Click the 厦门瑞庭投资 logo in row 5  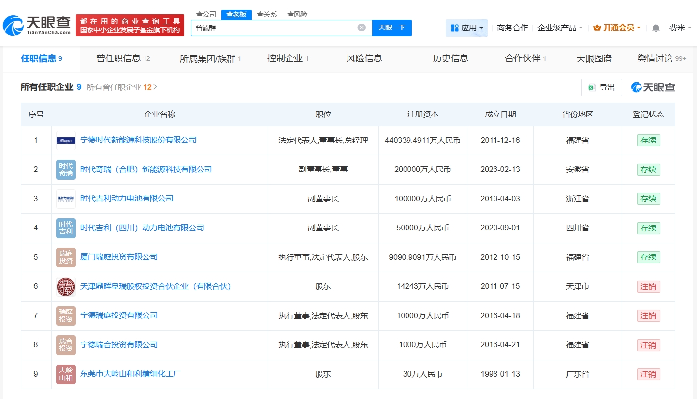click(x=66, y=257)
